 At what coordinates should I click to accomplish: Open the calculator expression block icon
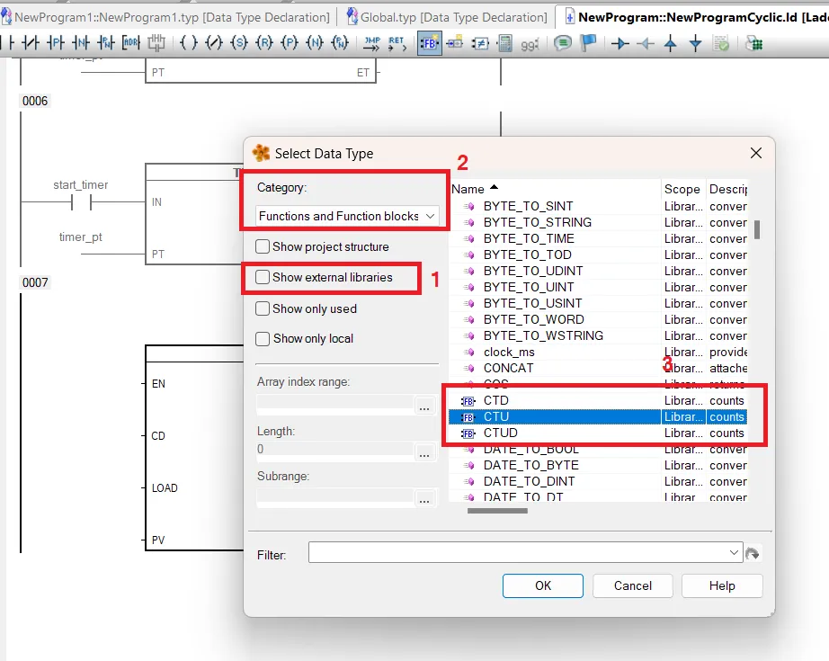point(505,43)
